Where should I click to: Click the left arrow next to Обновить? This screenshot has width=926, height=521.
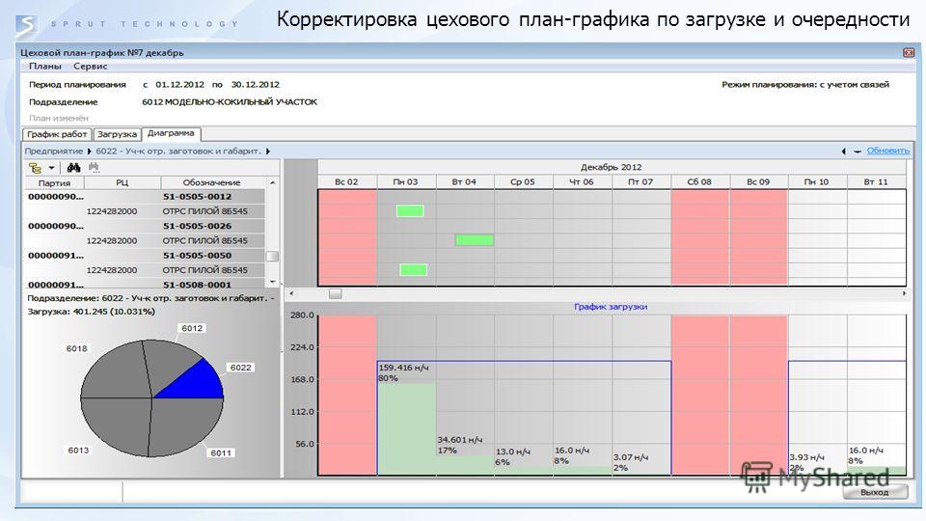pos(843,151)
